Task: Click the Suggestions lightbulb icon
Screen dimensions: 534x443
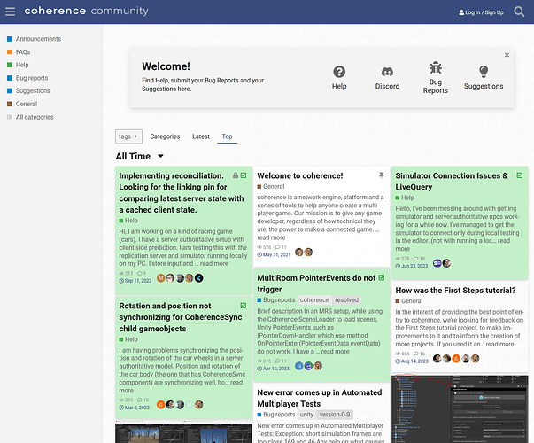Action: [x=484, y=72]
